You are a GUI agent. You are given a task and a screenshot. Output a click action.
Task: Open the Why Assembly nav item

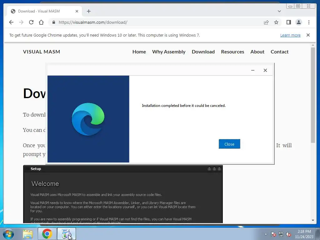[169, 52]
